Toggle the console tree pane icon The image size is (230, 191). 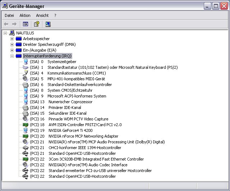pos(26,24)
